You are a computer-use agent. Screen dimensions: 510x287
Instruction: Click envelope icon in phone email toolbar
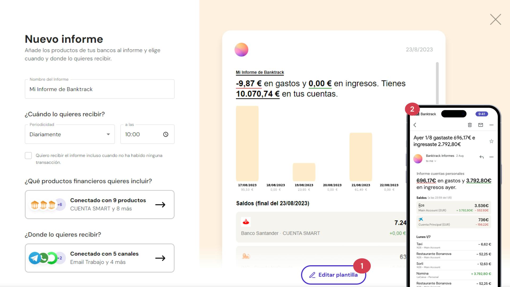(x=481, y=125)
